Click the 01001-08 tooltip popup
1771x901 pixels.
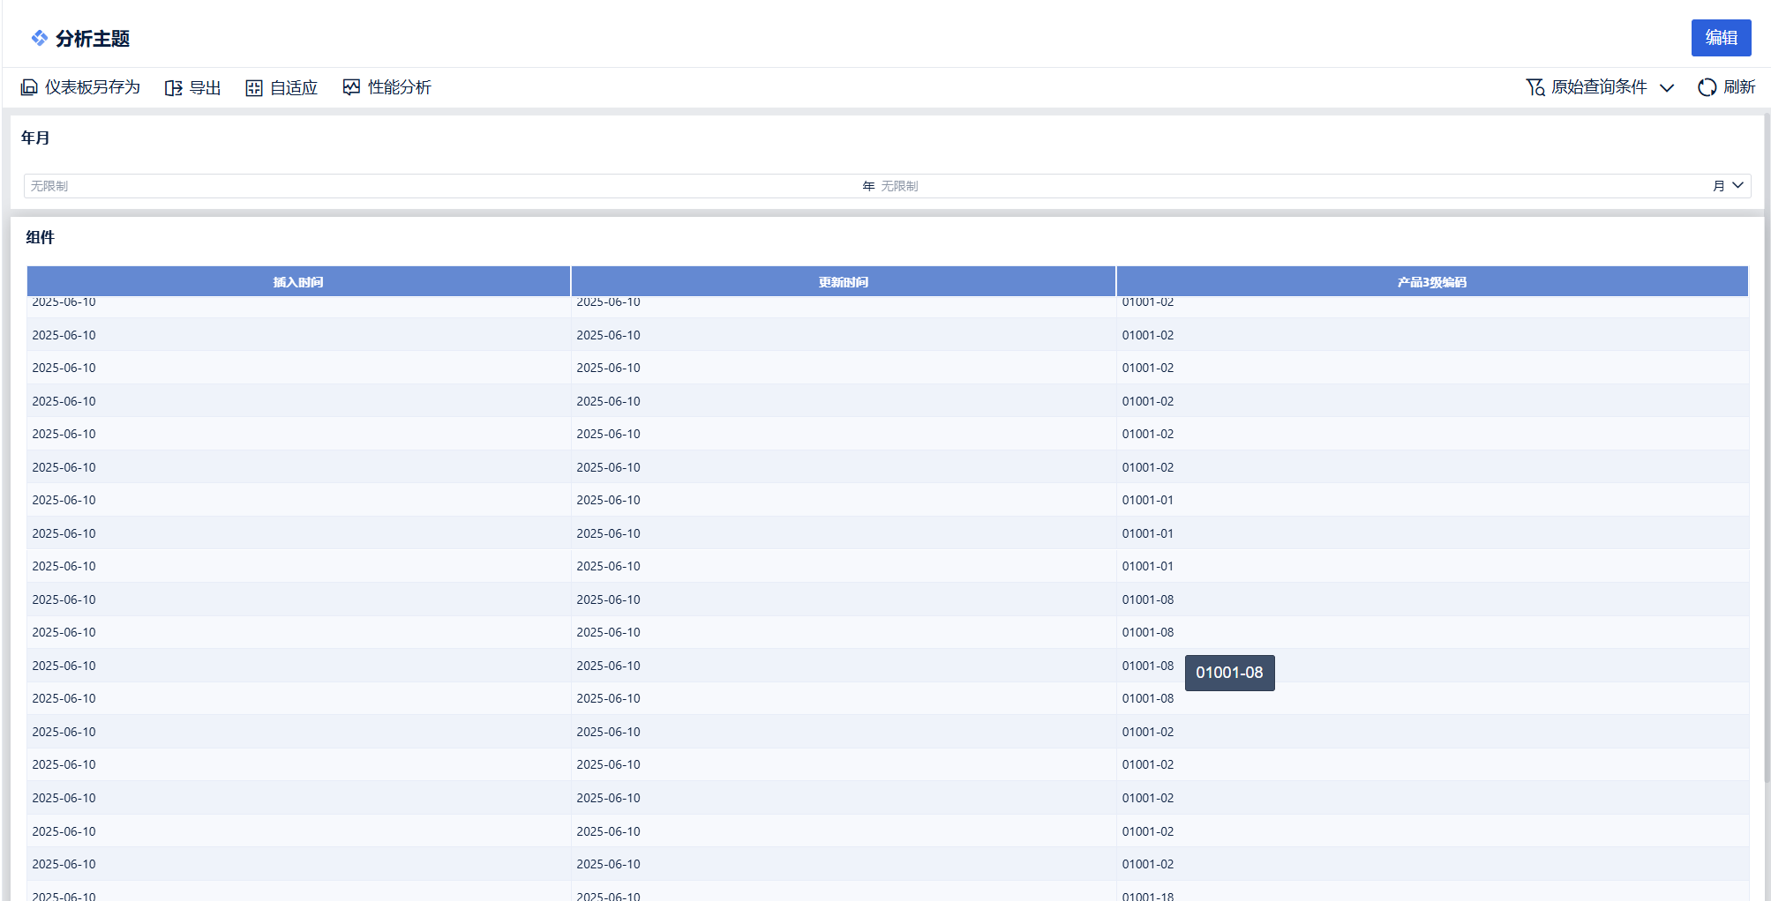pos(1229,673)
